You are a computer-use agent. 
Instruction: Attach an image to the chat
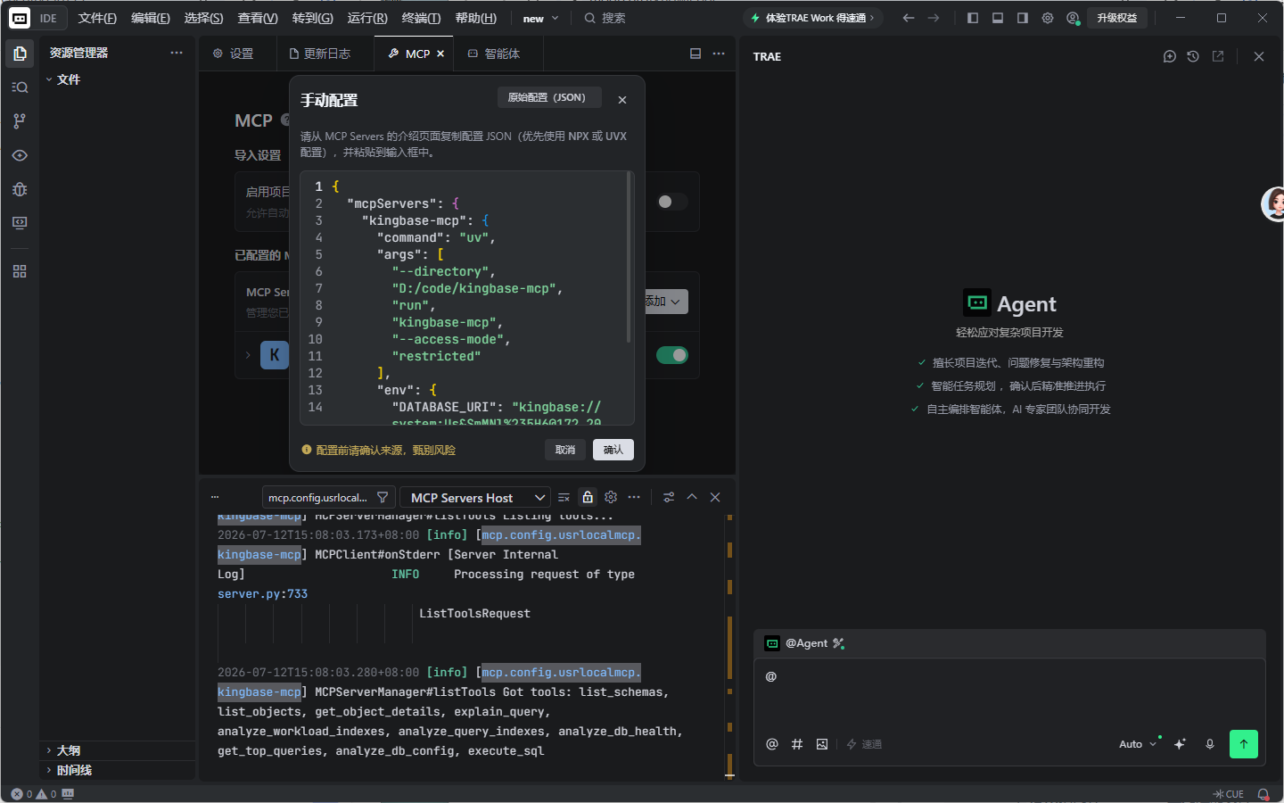point(822,744)
